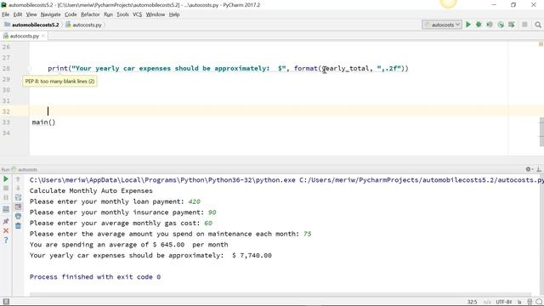544x306 pixels.
Task: Click line number 28 in the gutter
Action: tap(6, 68)
